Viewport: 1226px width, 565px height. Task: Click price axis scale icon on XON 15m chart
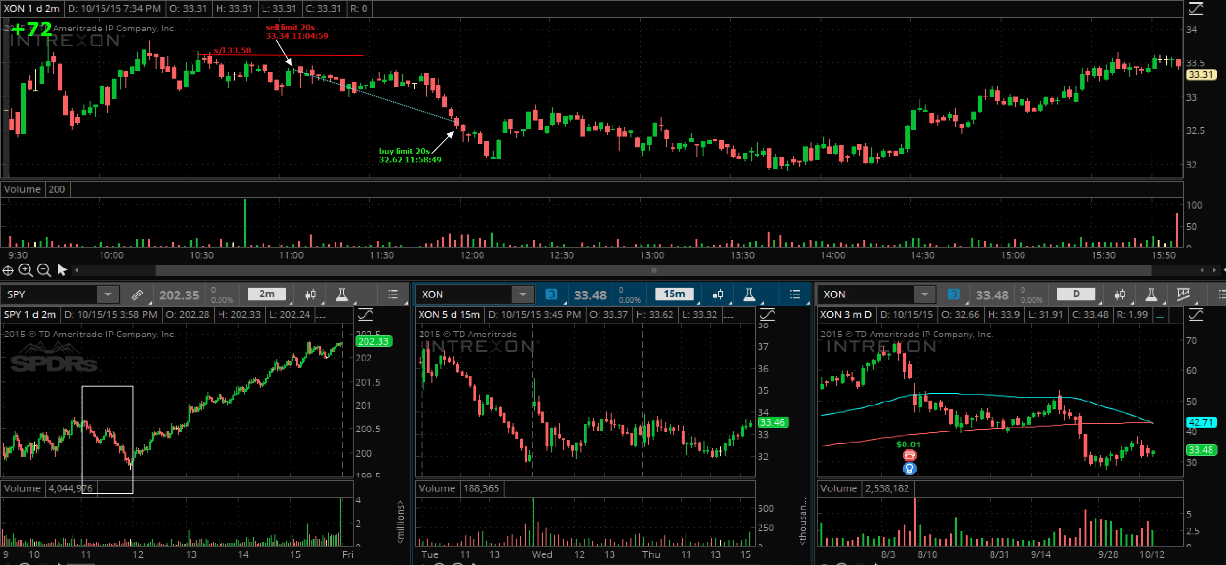point(767,315)
